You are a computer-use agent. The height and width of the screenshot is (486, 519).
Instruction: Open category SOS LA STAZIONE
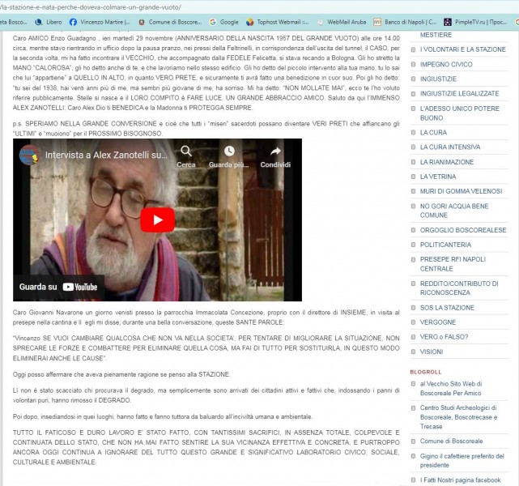click(447, 308)
